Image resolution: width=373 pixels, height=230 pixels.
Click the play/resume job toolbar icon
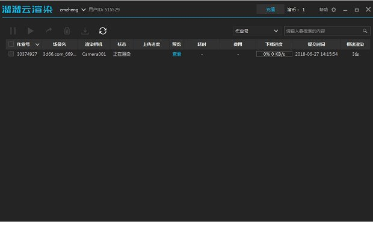pos(31,31)
